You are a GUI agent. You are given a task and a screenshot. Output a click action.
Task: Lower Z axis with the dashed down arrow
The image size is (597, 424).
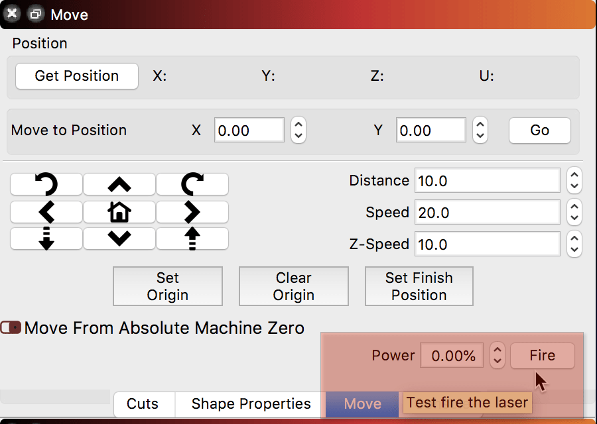click(46, 238)
